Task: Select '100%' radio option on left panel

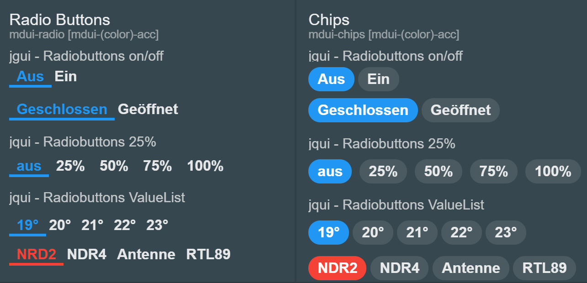Action: pos(205,166)
